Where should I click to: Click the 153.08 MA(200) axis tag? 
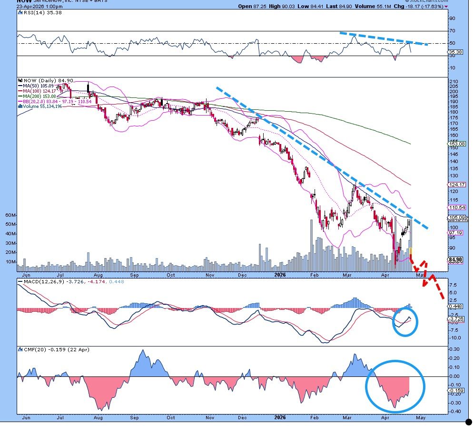[456, 144]
